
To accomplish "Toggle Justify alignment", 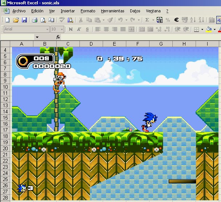I will [x=123, y=29].
